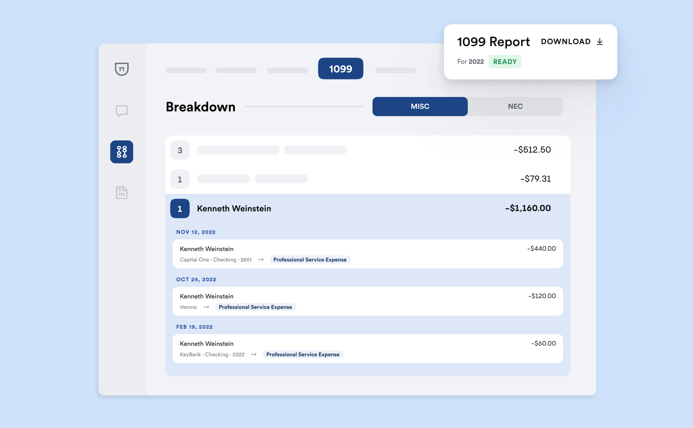This screenshot has width=693, height=428.
Task: Switch to MISC breakdown toggle
Action: (x=420, y=106)
